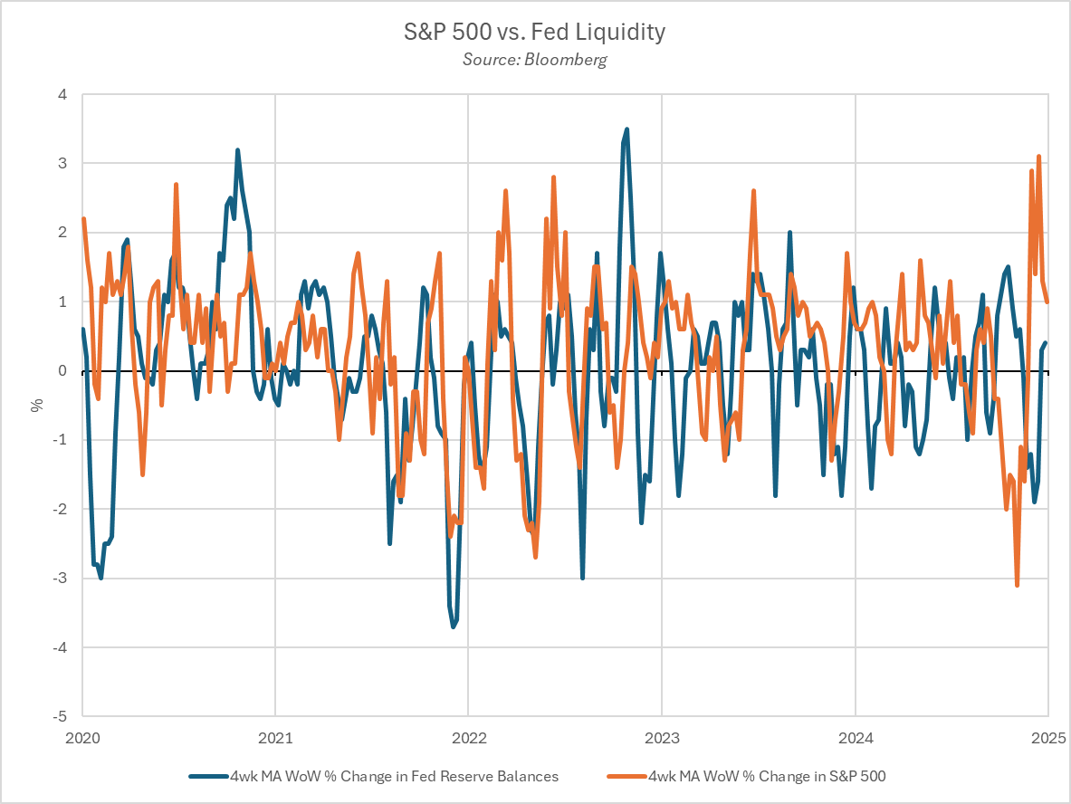Click the 2025 x-axis label
Image resolution: width=1071 pixels, height=804 pixels.
click(x=1047, y=736)
